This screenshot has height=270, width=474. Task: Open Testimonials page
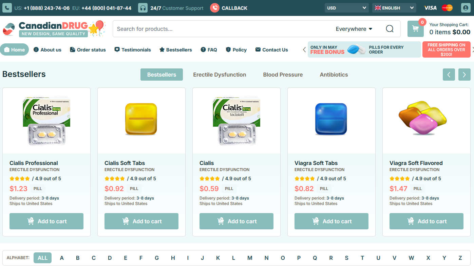133,50
